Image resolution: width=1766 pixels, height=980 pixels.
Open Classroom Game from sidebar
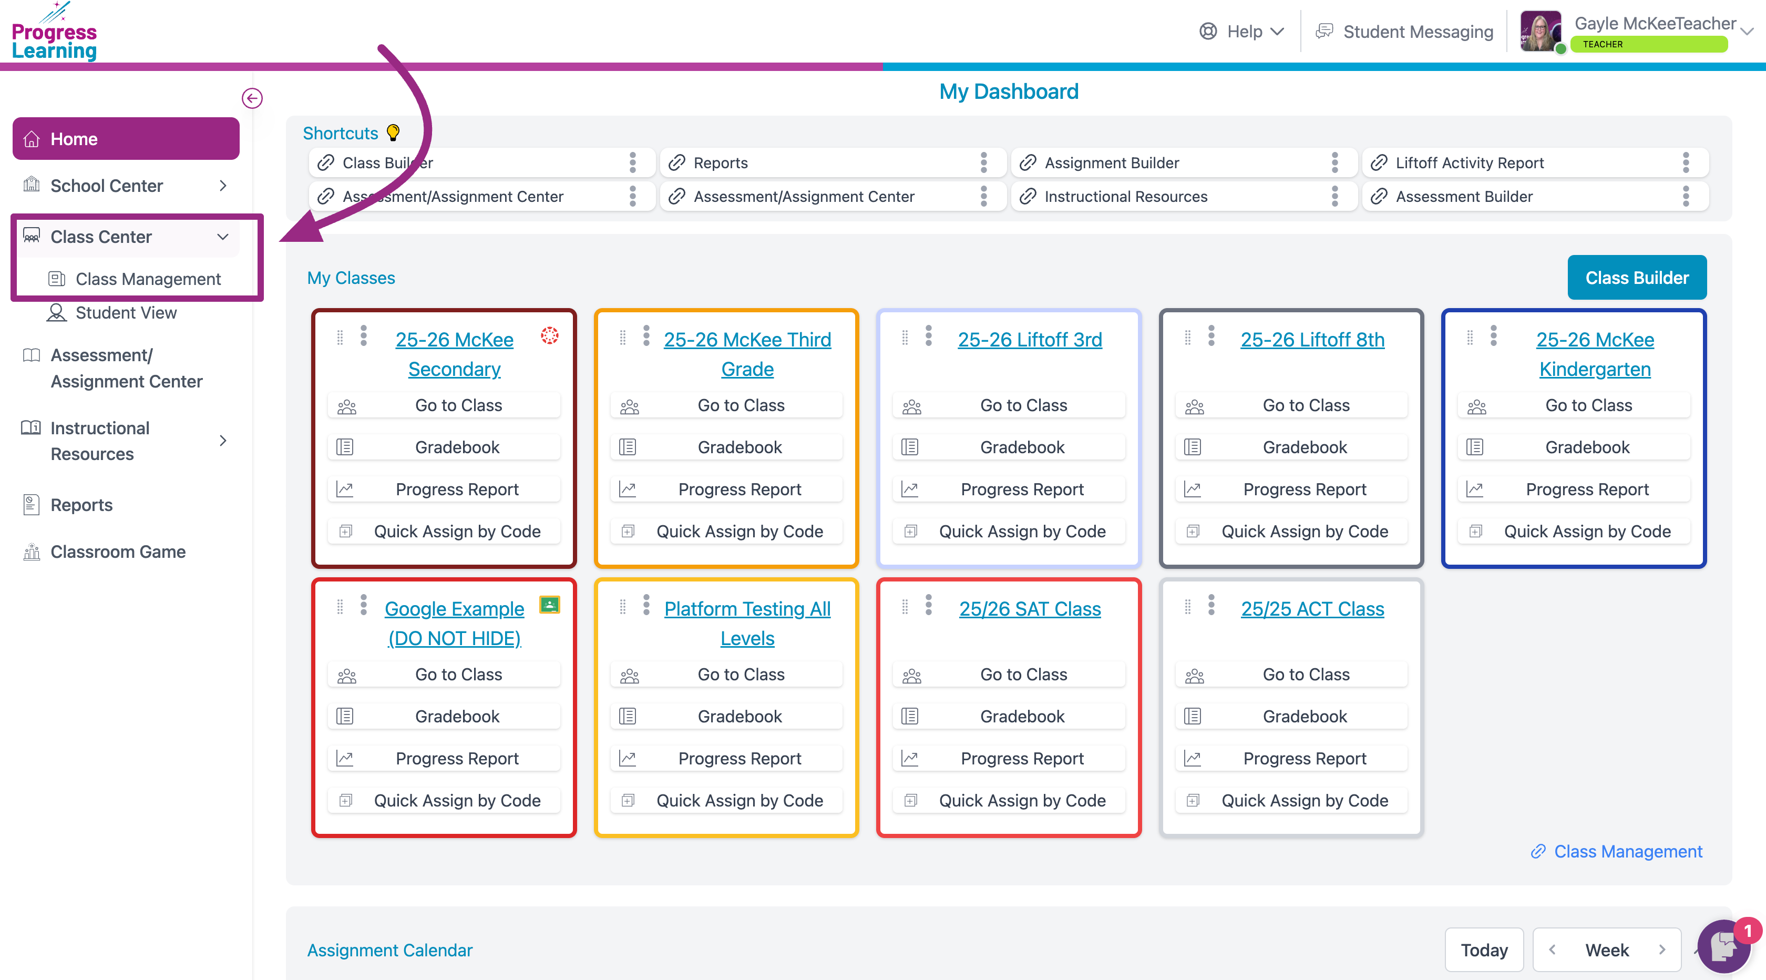click(x=117, y=552)
